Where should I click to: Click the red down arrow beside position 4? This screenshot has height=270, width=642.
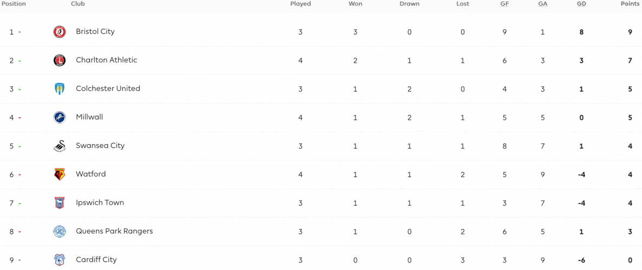pyautogui.click(x=20, y=118)
